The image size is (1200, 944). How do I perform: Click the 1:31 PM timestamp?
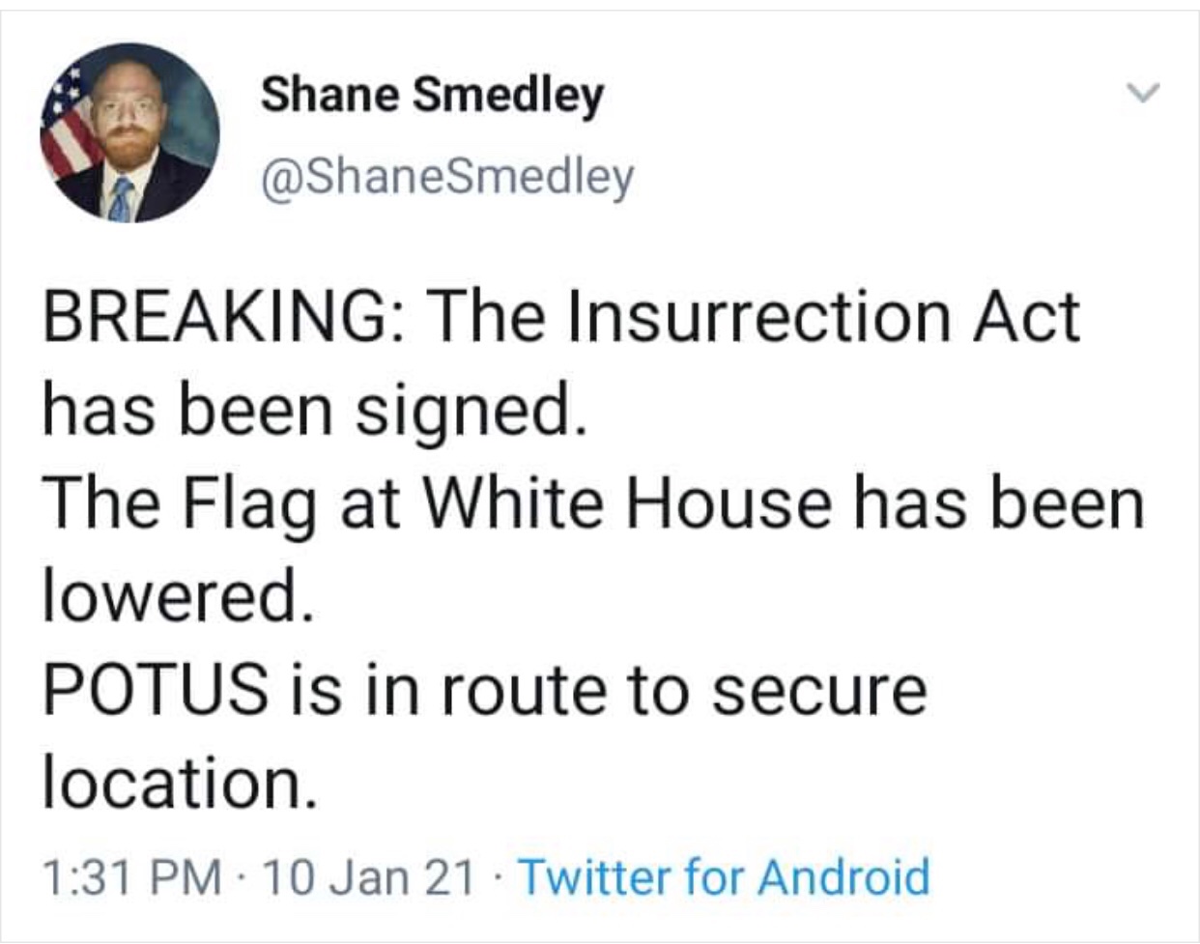132,877
